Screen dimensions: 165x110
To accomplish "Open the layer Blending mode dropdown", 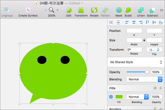I will (x=144, y=79).
